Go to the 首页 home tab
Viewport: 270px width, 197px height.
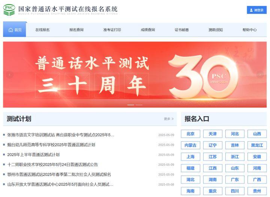pyautogui.click(x=15, y=30)
